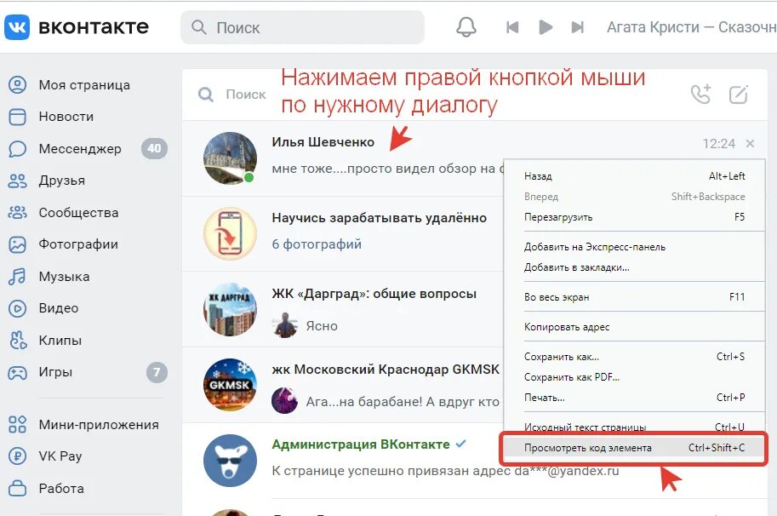Open VK Pay section
This screenshot has width=777, height=516.
pyautogui.click(x=60, y=456)
